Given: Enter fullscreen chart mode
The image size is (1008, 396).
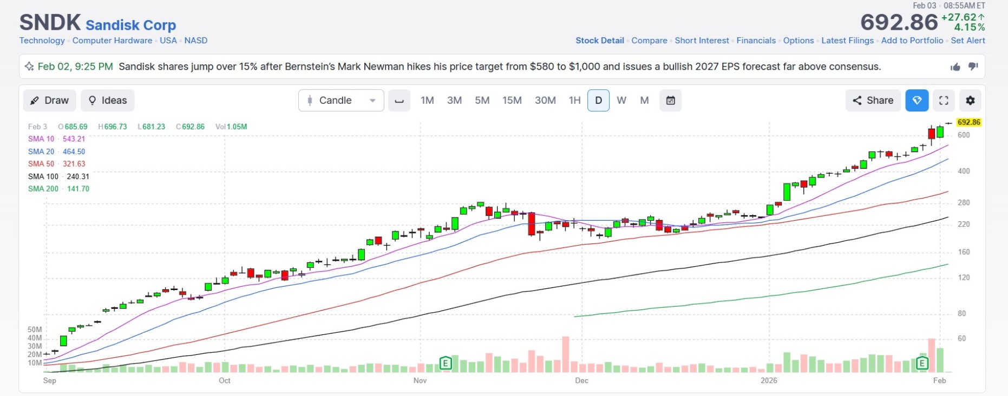Looking at the screenshot, I should coord(944,101).
